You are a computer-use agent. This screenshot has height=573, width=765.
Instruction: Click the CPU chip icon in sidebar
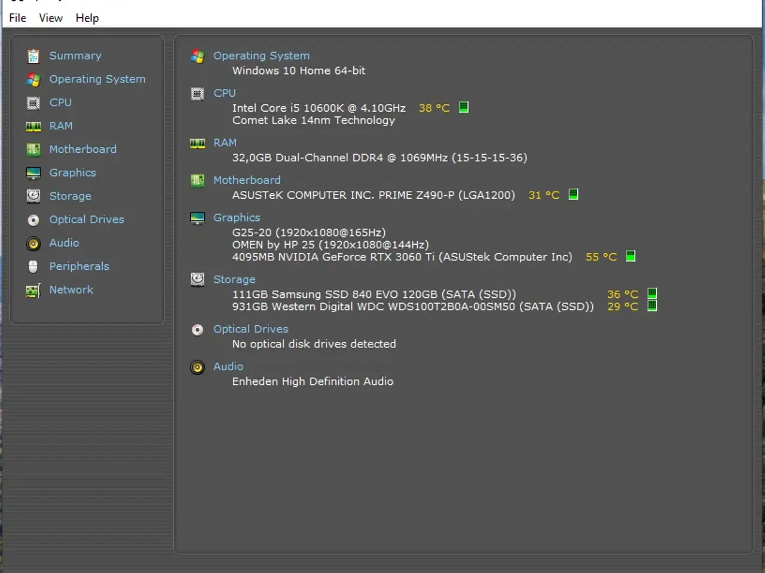click(x=33, y=103)
